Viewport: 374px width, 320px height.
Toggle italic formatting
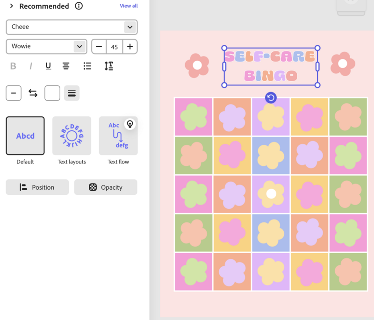coord(30,66)
